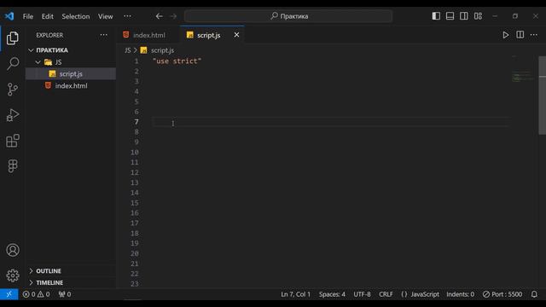Image resolution: width=546 pixels, height=307 pixels.
Task: Split the editor to the right
Action: [520, 35]
